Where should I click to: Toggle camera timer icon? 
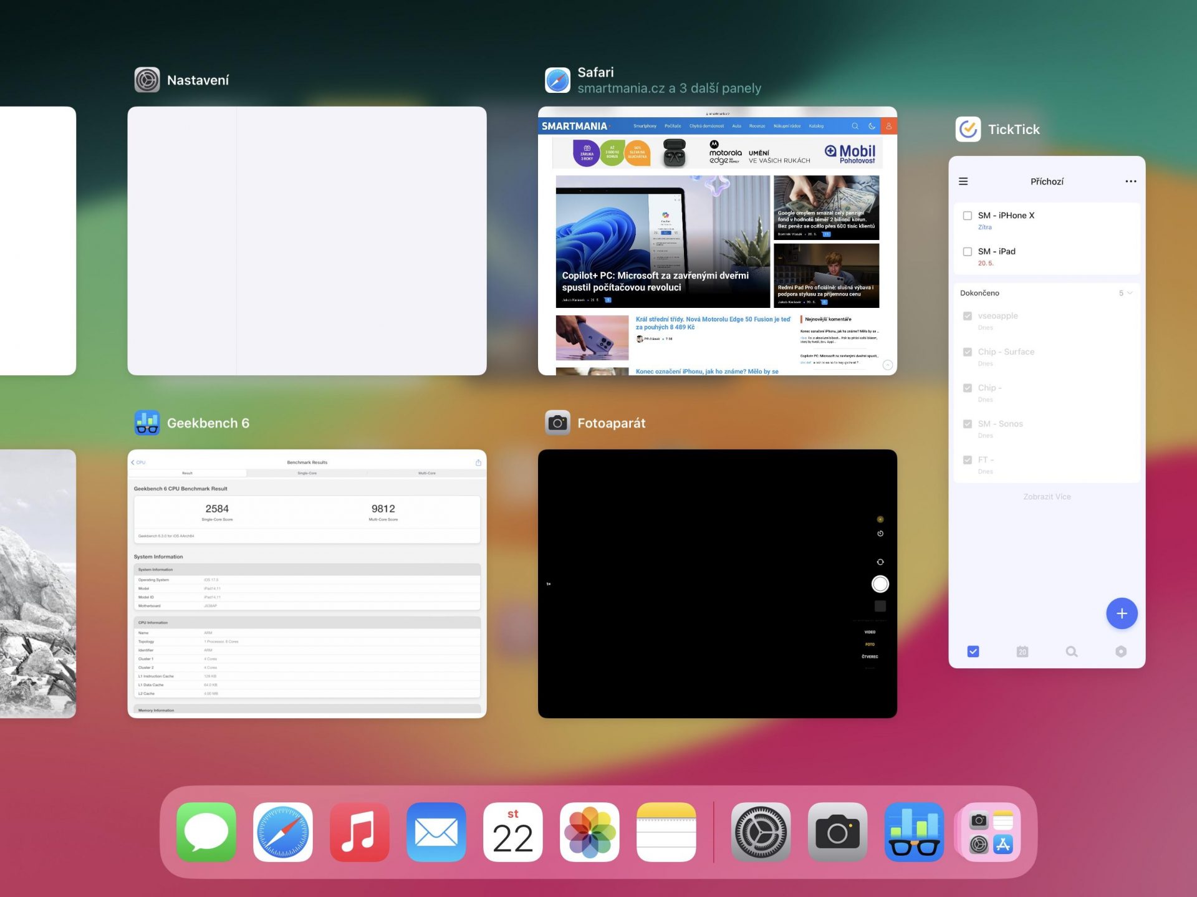tap(880, 534)
